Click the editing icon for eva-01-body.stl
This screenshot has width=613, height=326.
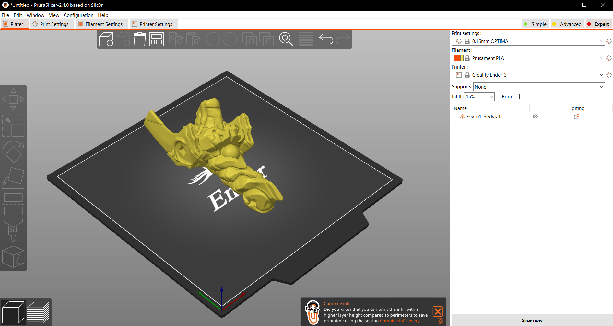(576, 117)
